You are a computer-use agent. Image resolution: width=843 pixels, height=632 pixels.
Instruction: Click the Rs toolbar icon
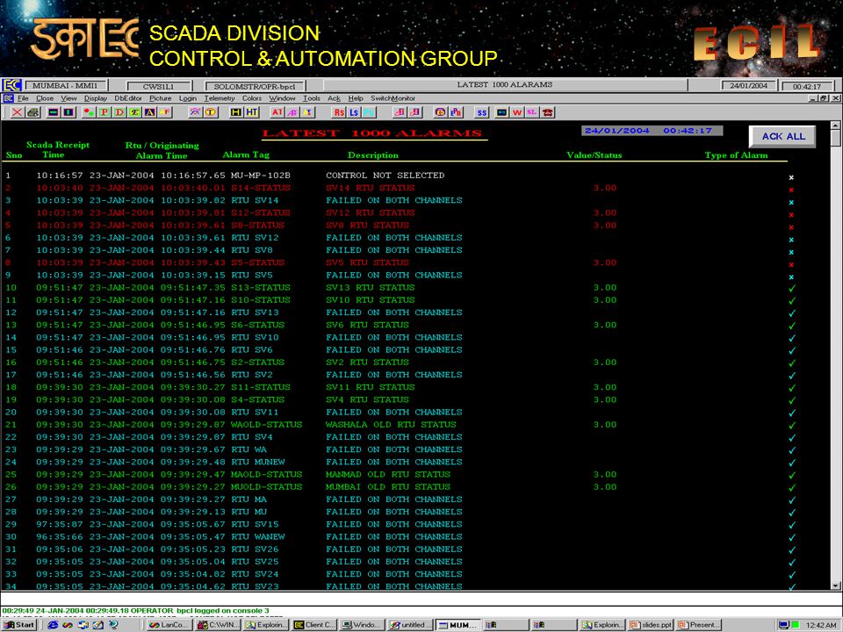339,112
